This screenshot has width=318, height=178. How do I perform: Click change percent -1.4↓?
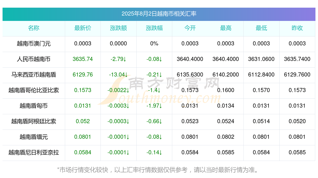(x=154, y=90)
